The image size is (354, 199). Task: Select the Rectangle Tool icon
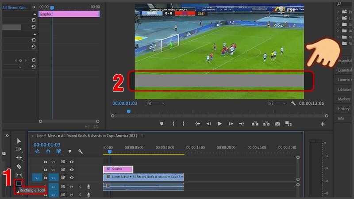(19, 183)
